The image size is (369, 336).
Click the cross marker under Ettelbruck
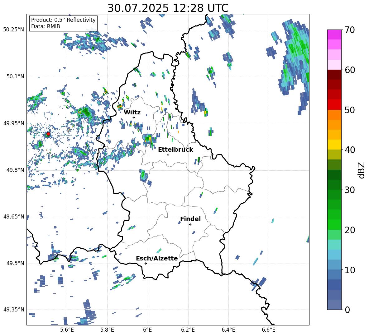click(168, 155)
